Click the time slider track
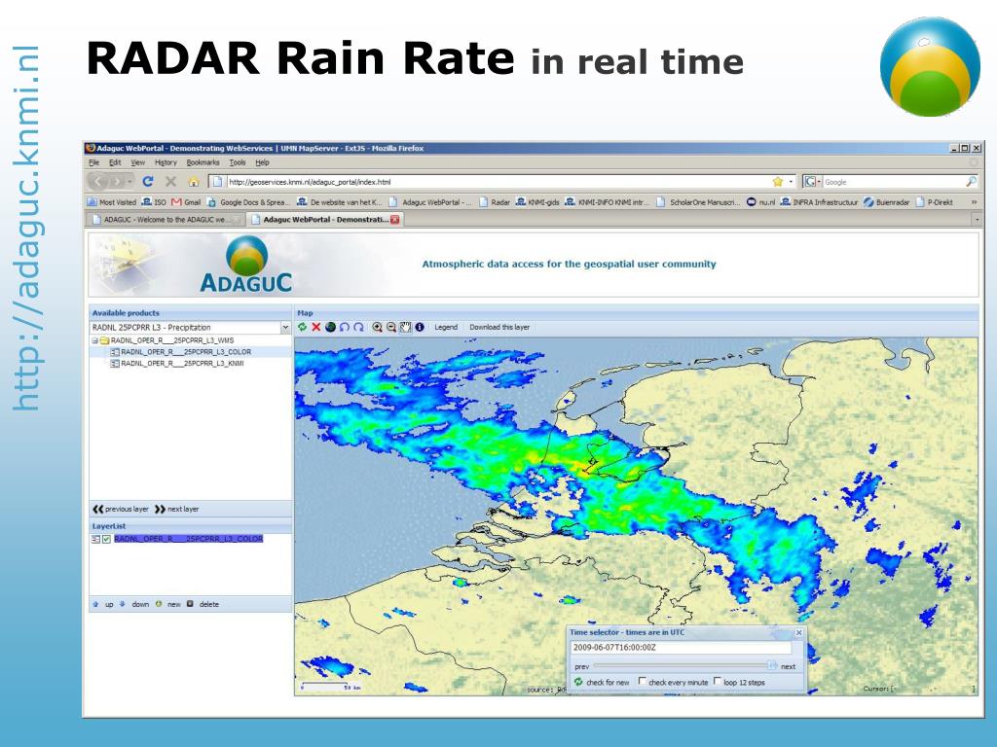 681,665
